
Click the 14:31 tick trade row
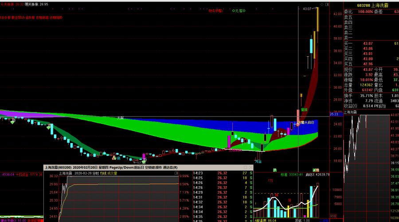click(x=223, y=197)
